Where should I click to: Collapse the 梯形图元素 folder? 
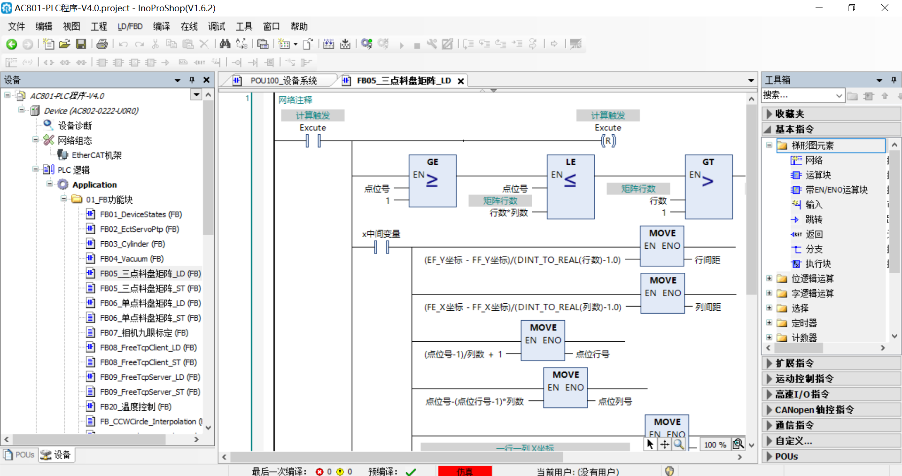[769, 145]
